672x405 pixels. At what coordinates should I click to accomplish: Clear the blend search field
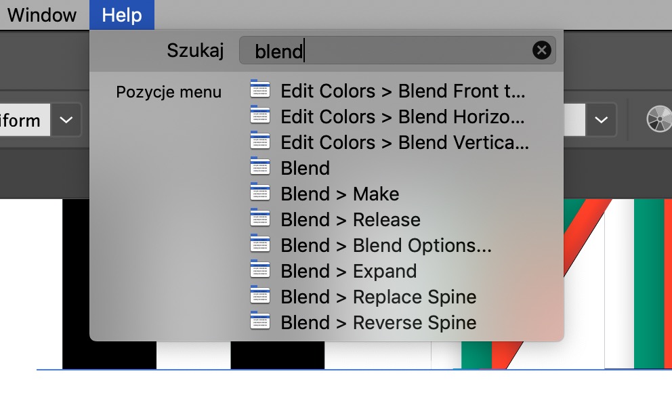tap(541, 51)
